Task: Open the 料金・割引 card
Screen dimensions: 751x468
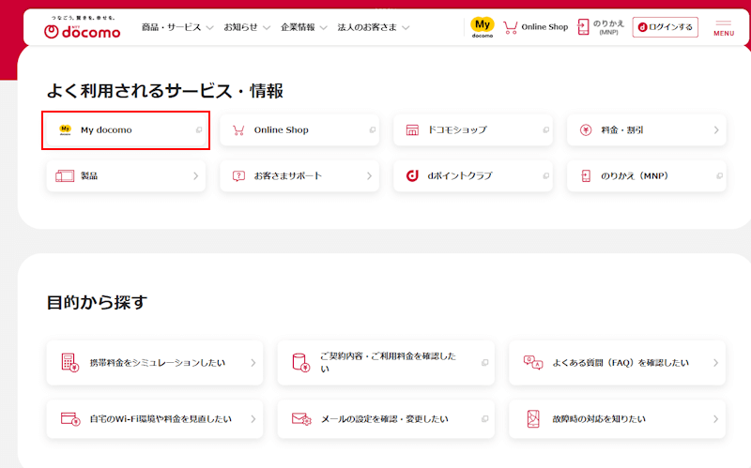Action: [x=647, y=130]
